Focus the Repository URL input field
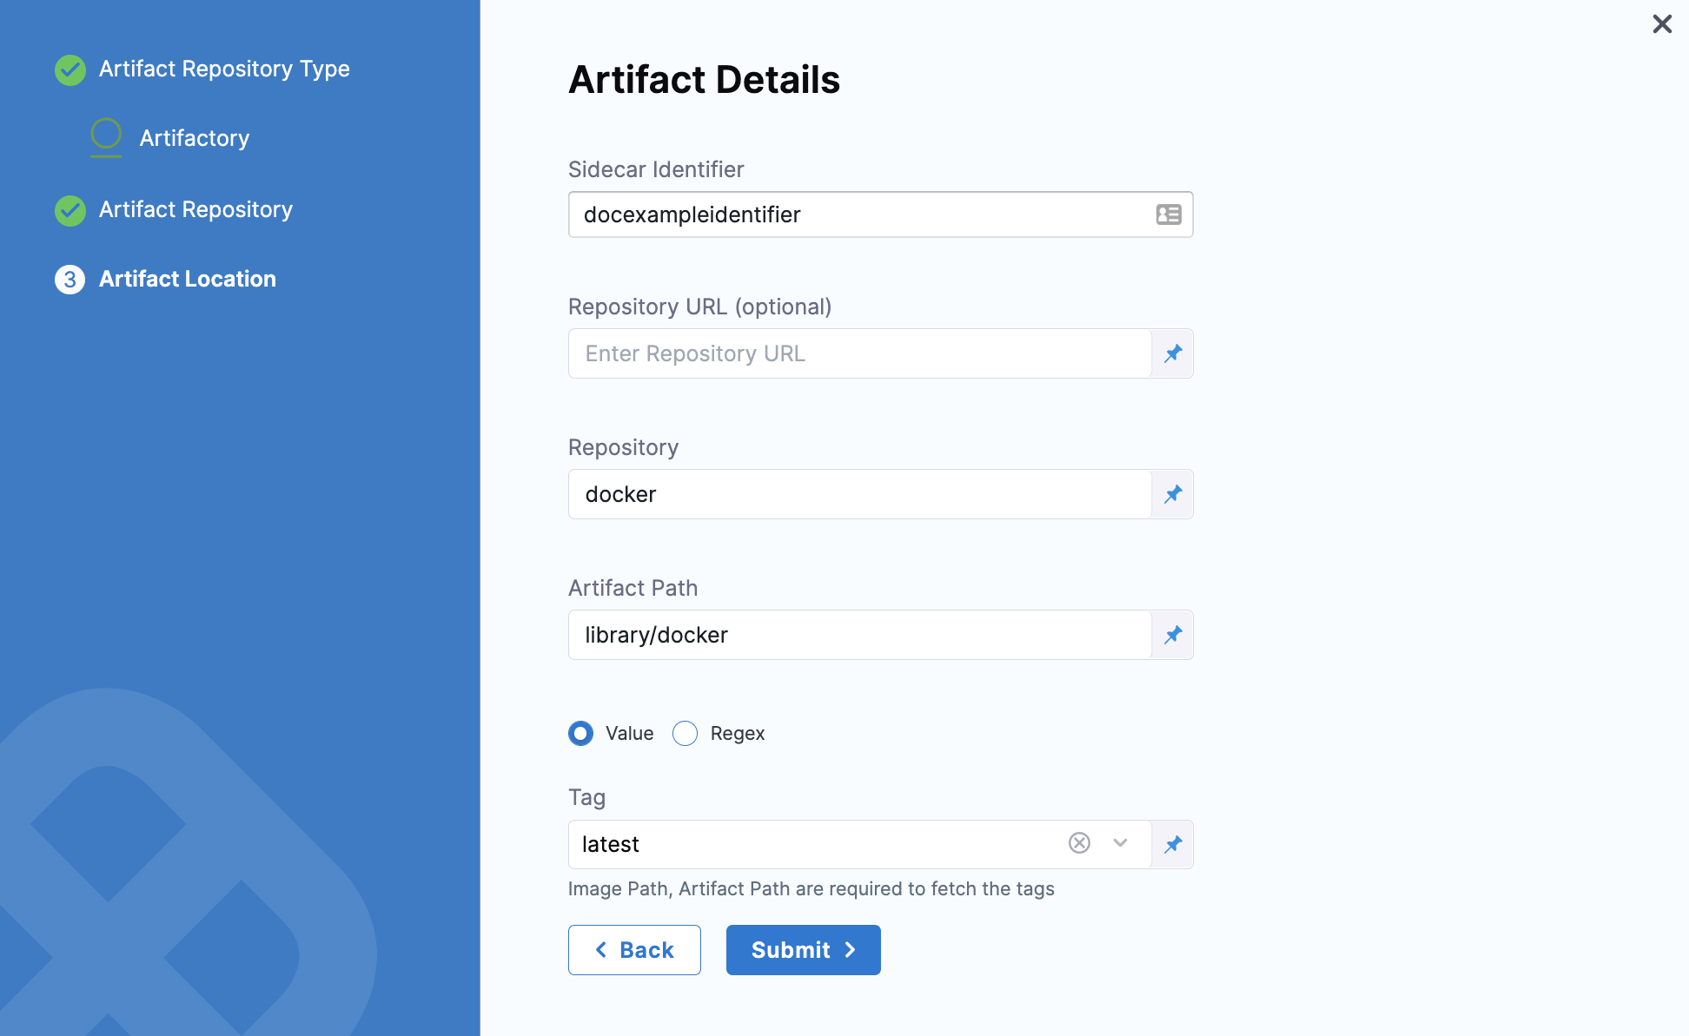1689x1036 pixels. click(860, 353)
